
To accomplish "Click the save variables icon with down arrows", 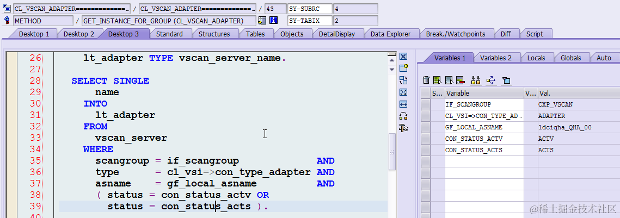I will point(476,80).
